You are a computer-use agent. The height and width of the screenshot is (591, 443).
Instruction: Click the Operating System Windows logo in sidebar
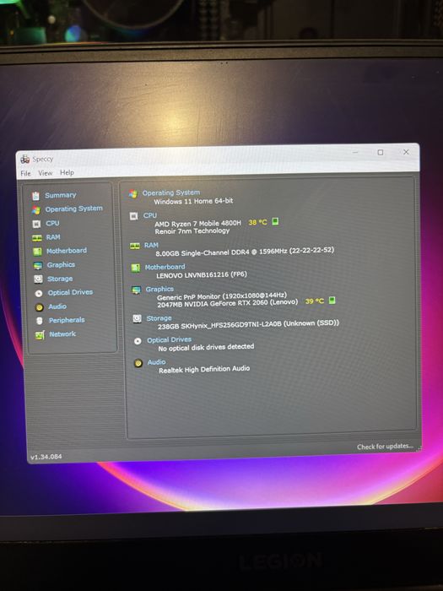pyautogui.click(x=36, y=209)
